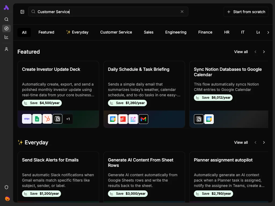Open the Sales category tab

coord(149,32)
